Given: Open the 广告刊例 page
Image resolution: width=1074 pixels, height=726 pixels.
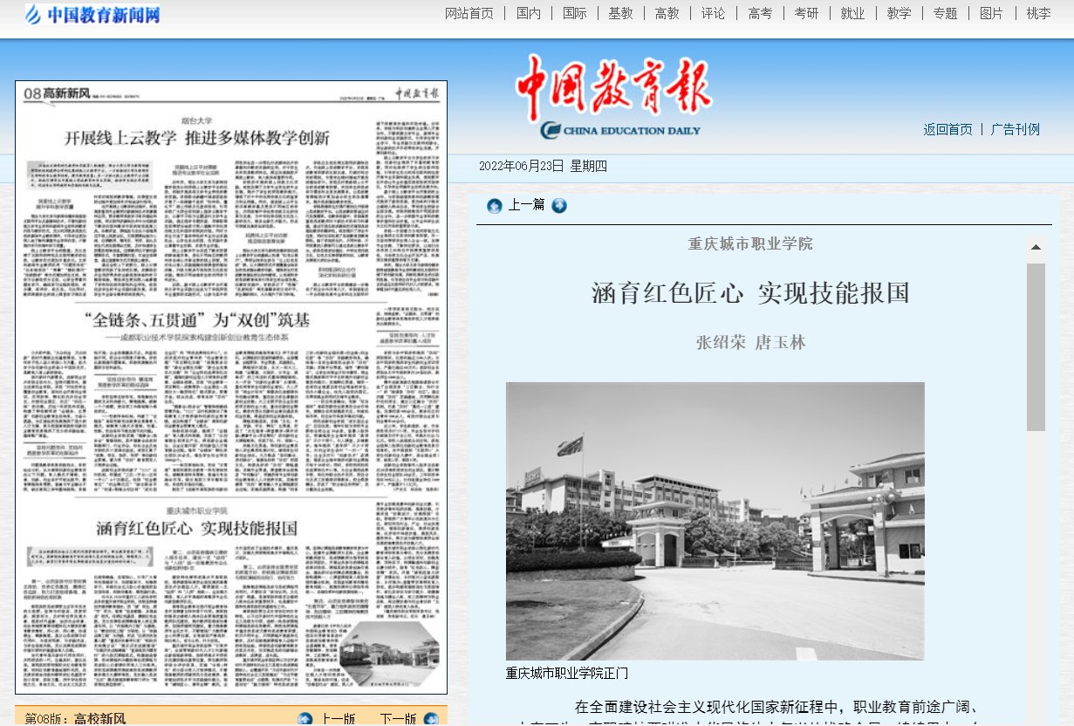Looking at the screenshot, I should click(x=1015, y=129).
